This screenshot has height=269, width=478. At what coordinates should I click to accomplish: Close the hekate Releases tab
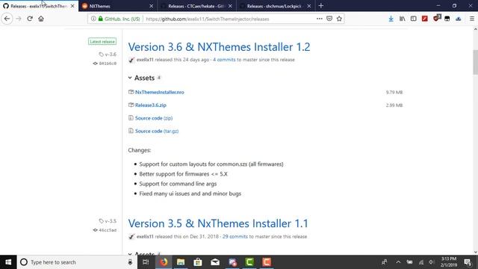[x=230, y=6]
